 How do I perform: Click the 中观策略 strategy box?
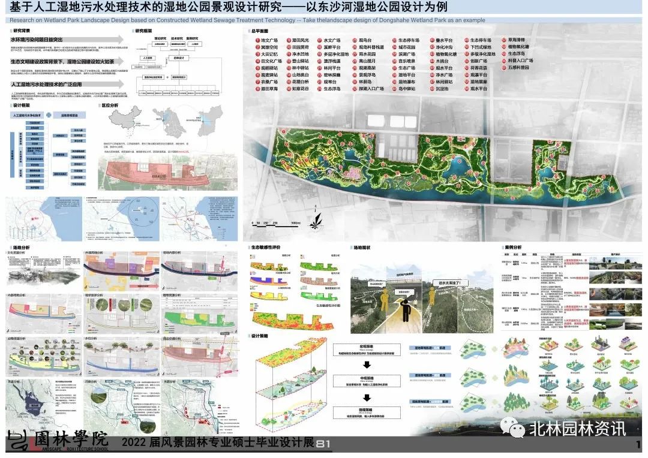367,380
